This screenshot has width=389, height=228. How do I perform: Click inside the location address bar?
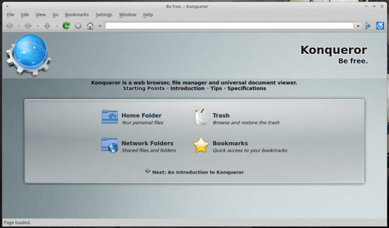tap(229, 26)
